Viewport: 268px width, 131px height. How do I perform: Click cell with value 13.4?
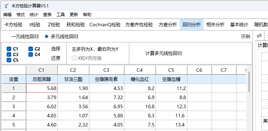171,125
